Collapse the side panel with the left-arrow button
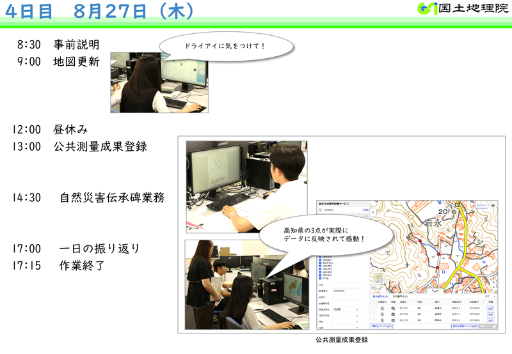The image size is (512, 354). click(x=373, y=212)
